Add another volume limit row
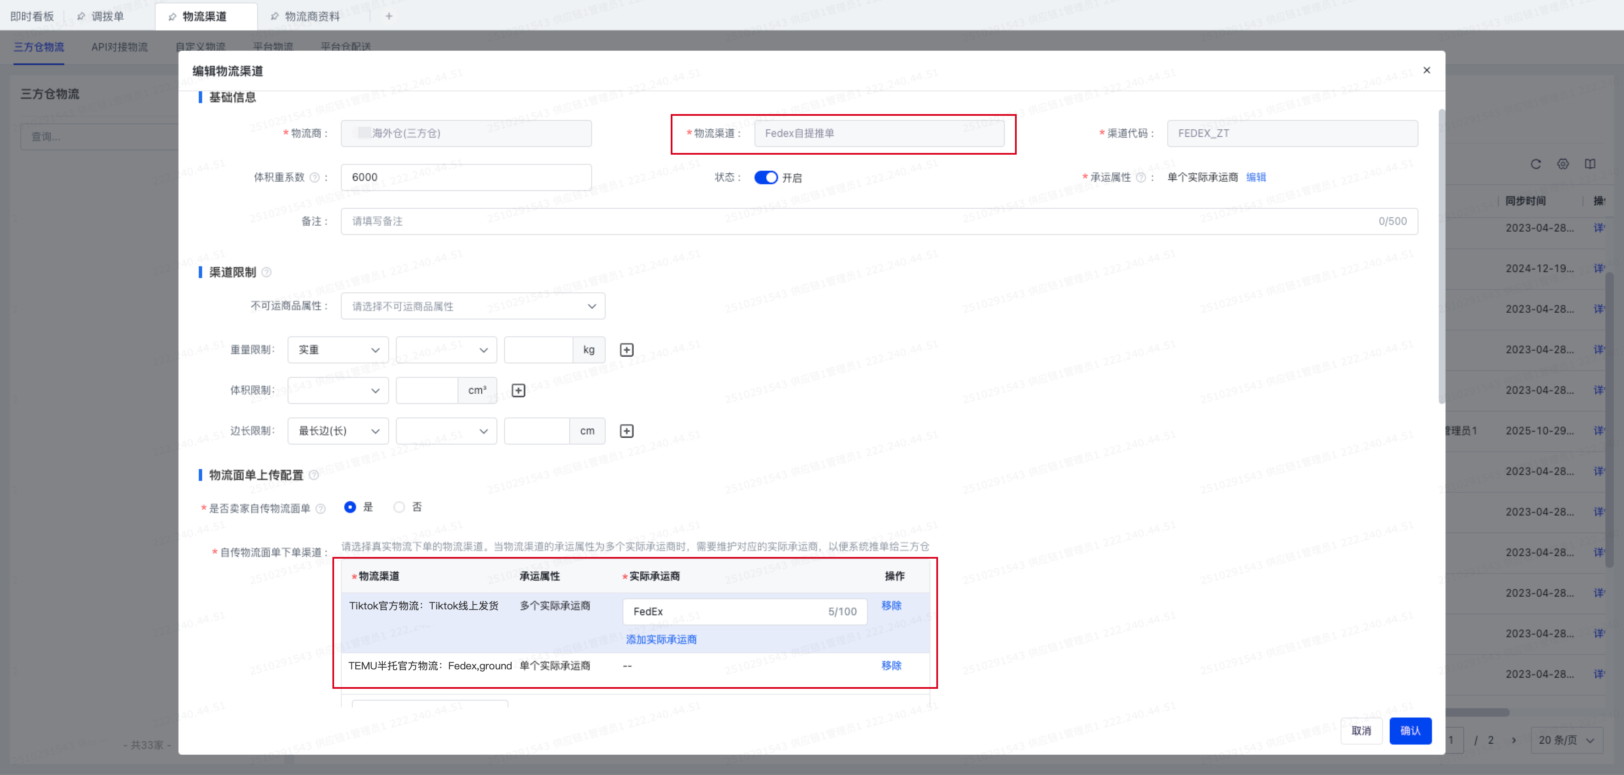The image size is (1624, 775). [518, 390]
